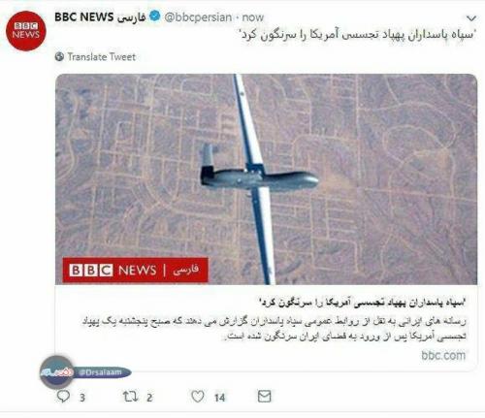Click Translate Tweet link
Viewport: 485px width, 418px height.
coord(102,57)
